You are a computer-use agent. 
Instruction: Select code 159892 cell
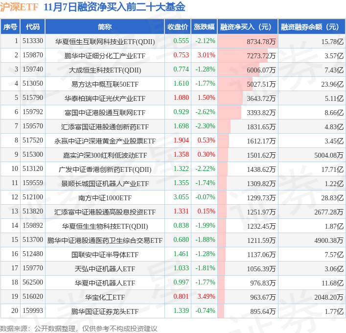(33, 225)
